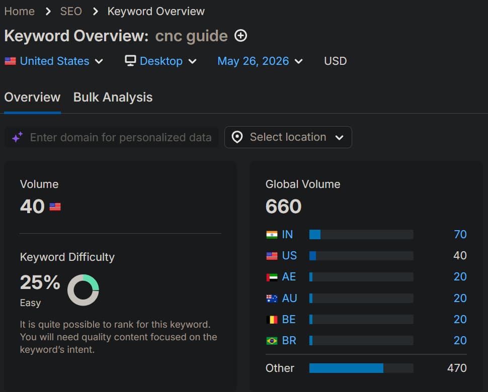Click the Other volume value 470
The image size is (488, 392).
[457, 368]
